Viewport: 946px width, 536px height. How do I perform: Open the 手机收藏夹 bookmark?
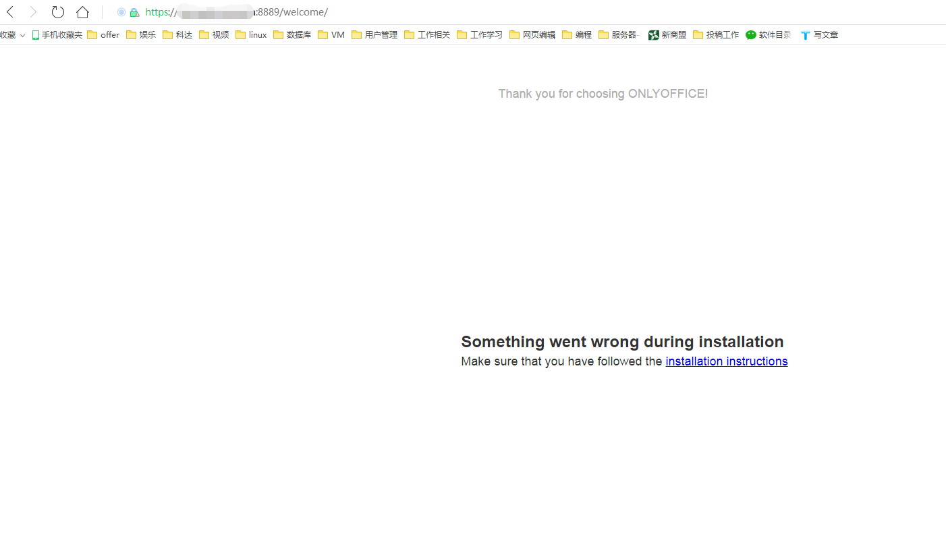tap(57, 35)
